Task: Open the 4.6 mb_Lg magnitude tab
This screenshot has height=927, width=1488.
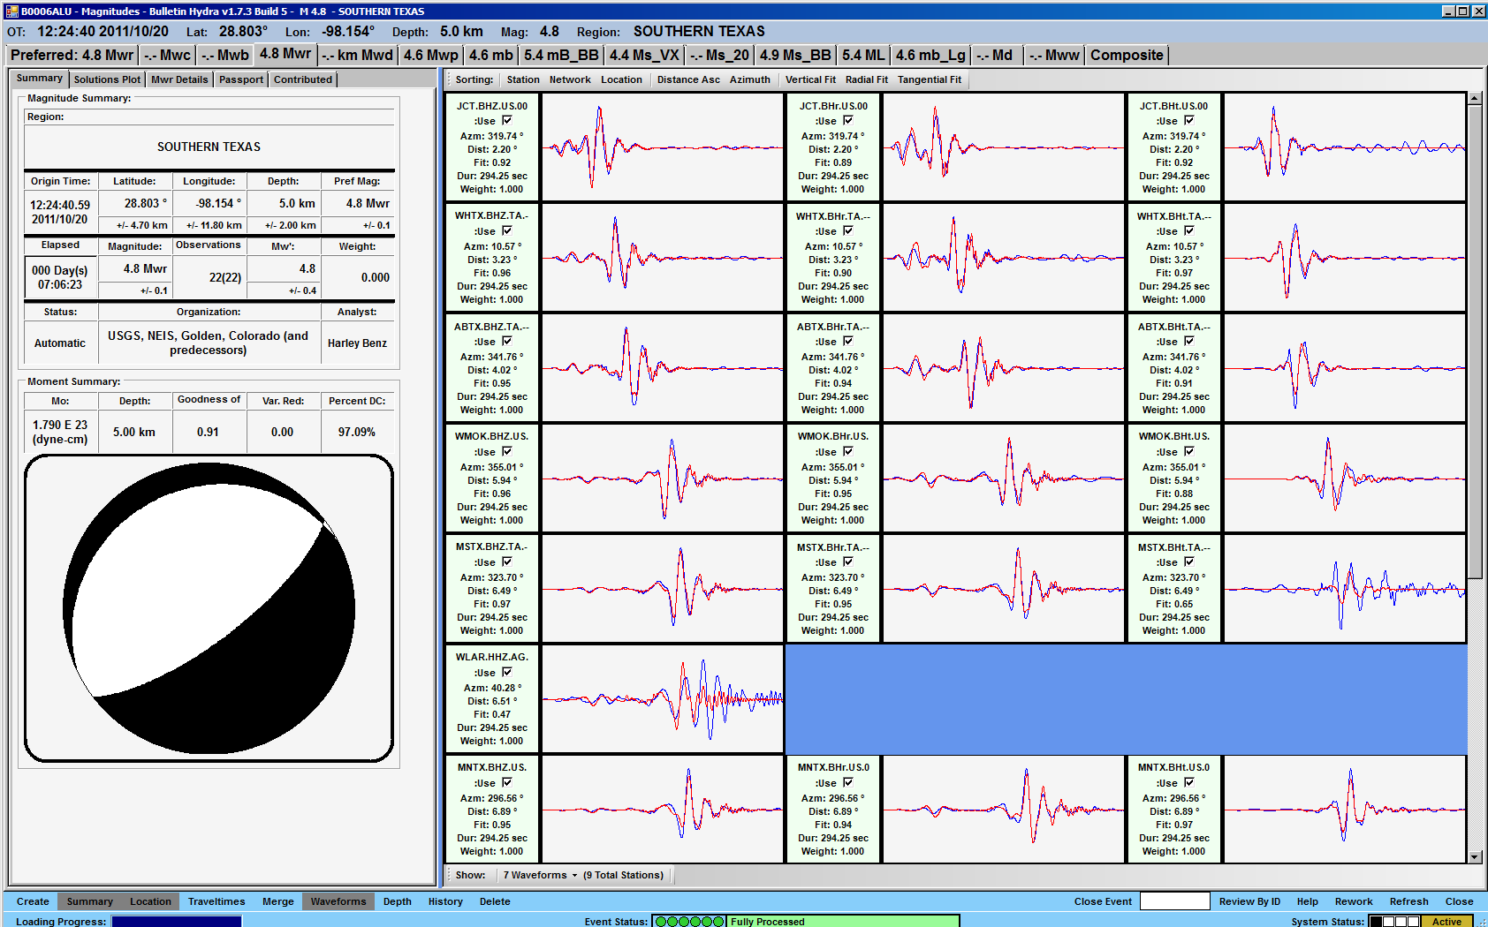Action: (x=930, y=55)
